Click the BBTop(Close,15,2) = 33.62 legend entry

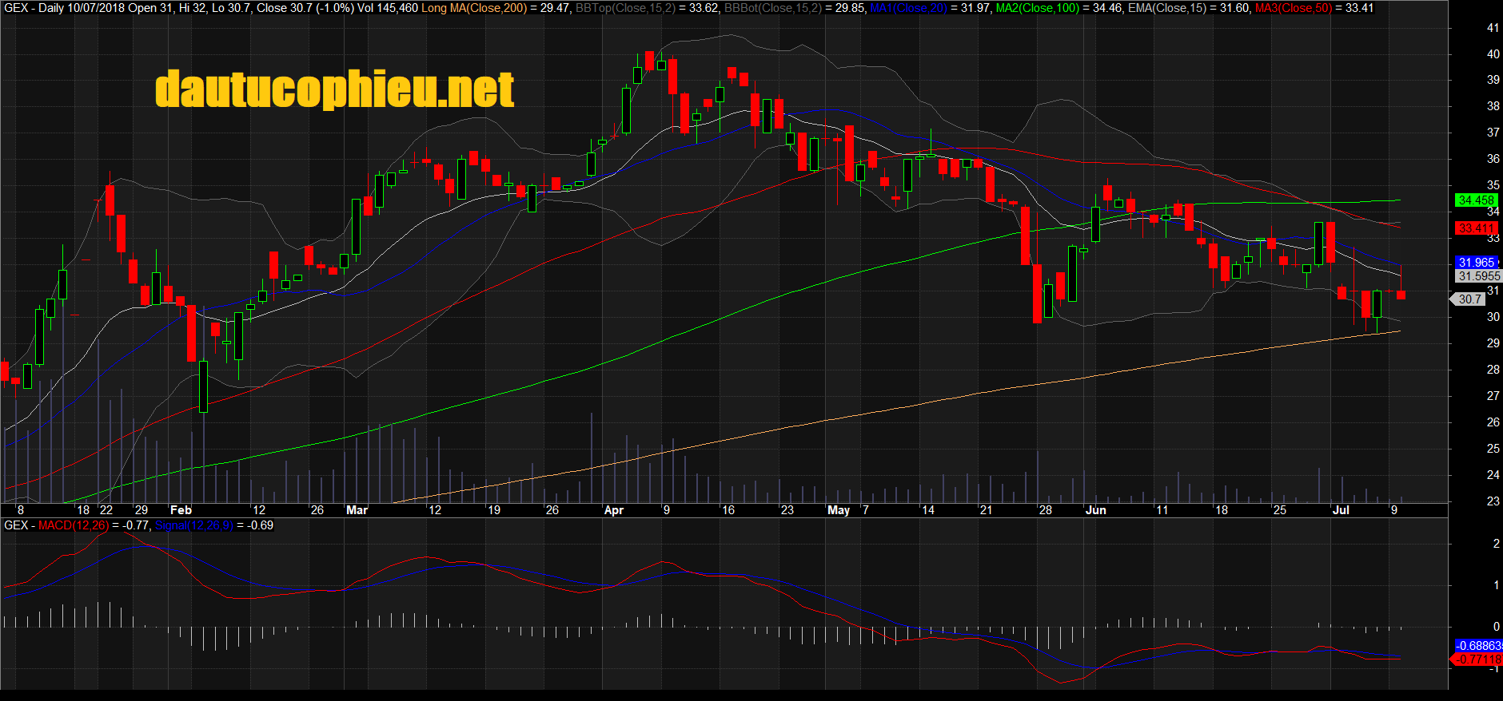[648, 8]
